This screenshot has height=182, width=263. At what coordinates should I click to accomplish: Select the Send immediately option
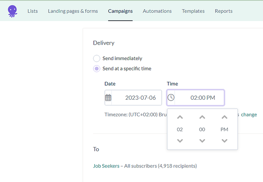point(97,58)
